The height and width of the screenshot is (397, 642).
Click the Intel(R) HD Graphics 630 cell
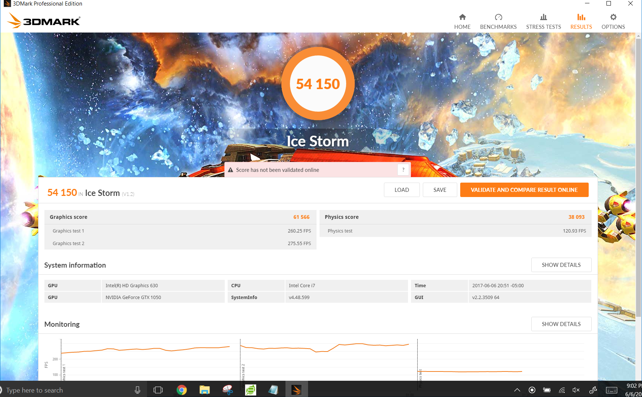click(x=163, y=285)
